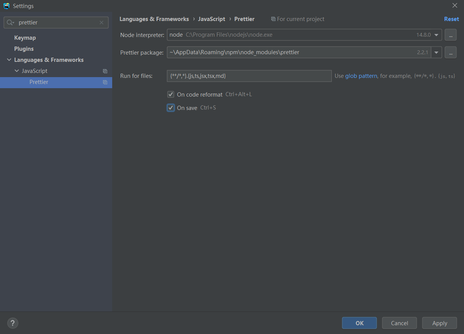This screenshot has width=464, height=334.
Task: Open the help question mark button
Action: (13, 323)
